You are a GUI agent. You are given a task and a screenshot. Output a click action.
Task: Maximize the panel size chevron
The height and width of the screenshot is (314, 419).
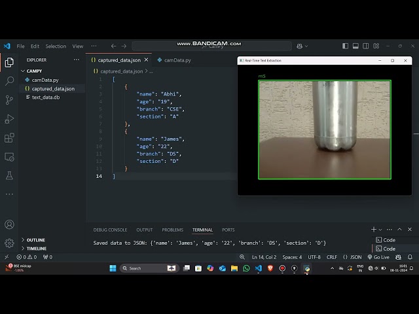399,230
